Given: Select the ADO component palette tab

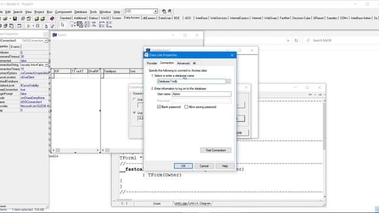Looking at the screenshot, I should (188, 18).
